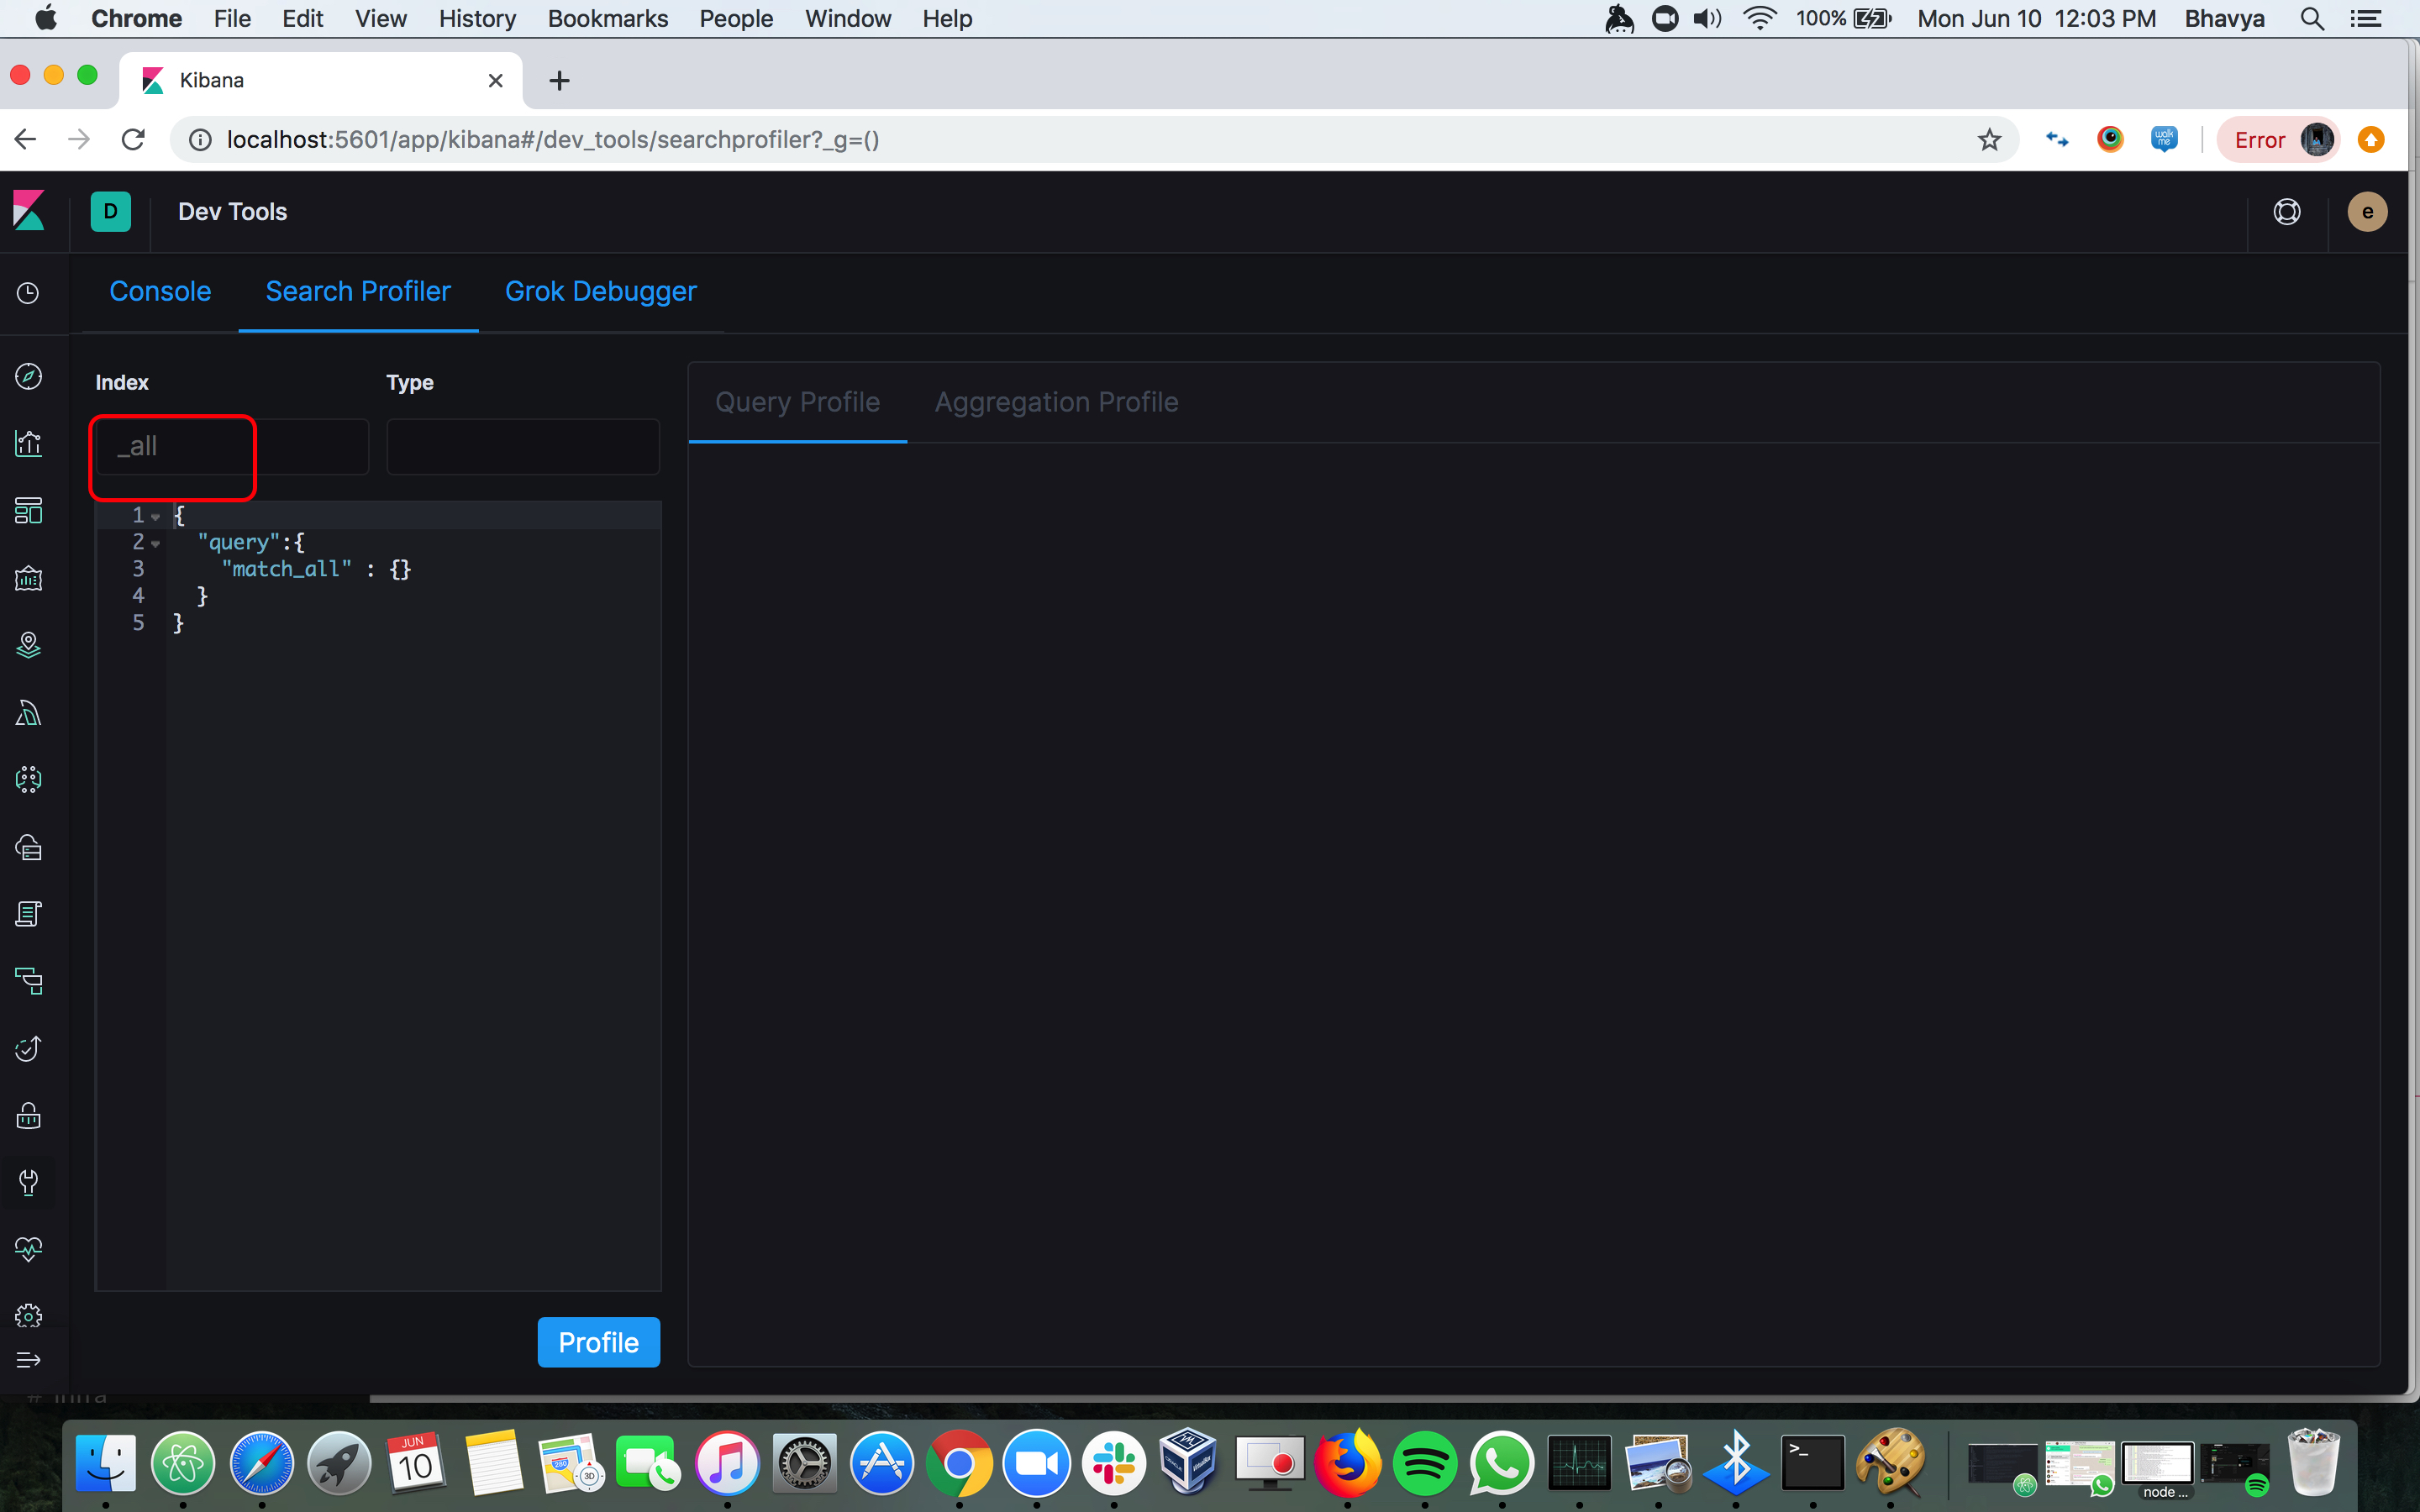
Task: Collapse line 1 in the query editor
Action: point(157,517)
